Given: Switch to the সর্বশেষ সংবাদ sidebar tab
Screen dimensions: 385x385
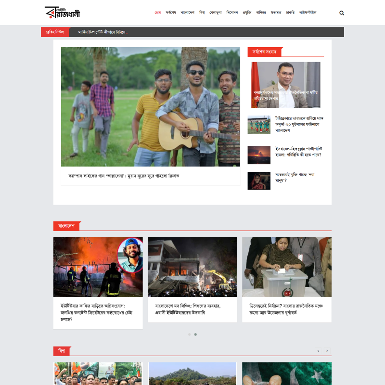Looking at the screenshot, I should (x=264, y=52).
